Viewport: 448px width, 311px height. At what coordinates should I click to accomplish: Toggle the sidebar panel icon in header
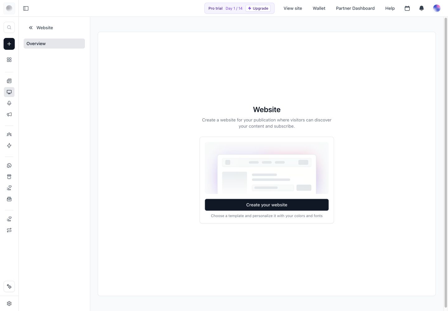tap(26, 8)
